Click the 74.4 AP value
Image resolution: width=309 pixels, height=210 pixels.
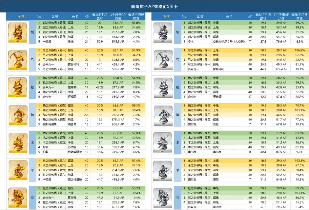click(118, 23)
